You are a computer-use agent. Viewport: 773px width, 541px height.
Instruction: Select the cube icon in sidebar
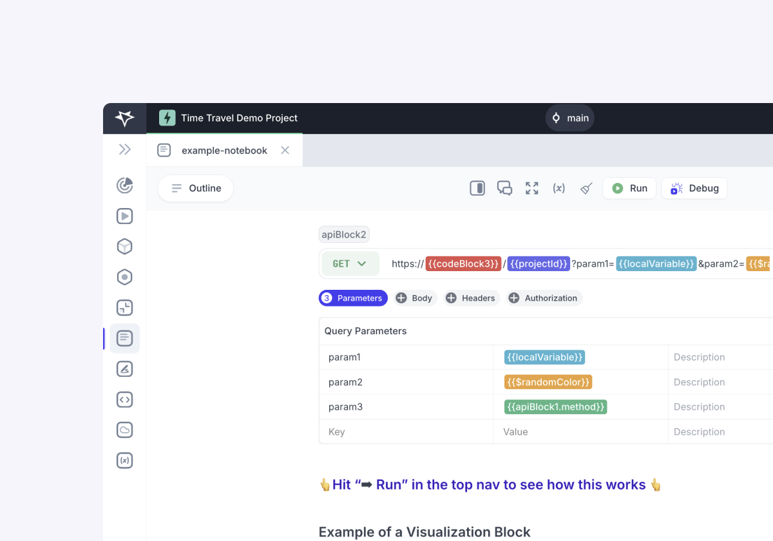tap(124, 247)
